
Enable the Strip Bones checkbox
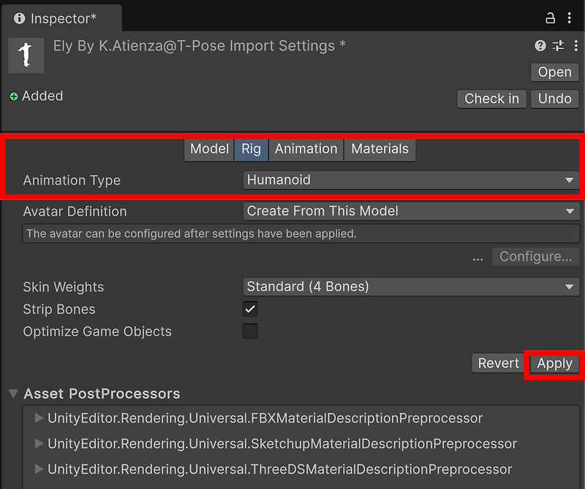click(x=250, y=309)
